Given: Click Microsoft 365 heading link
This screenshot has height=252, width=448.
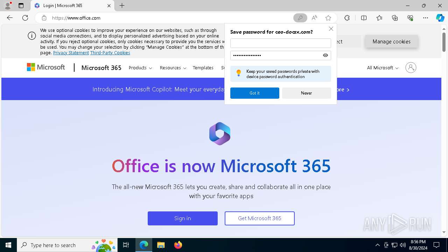Looking at the screenshot, I should [x=101, y=68].
